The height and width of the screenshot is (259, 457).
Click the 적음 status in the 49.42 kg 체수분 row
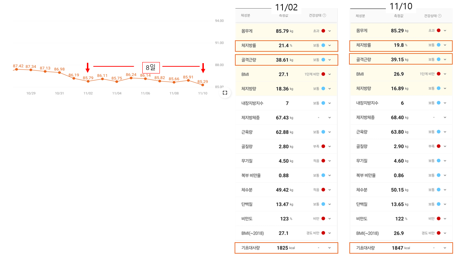(x=316, y=190)
